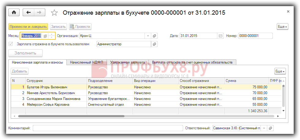
Task: Click the 65 000,00 amount cell
Action: point(246,99)
